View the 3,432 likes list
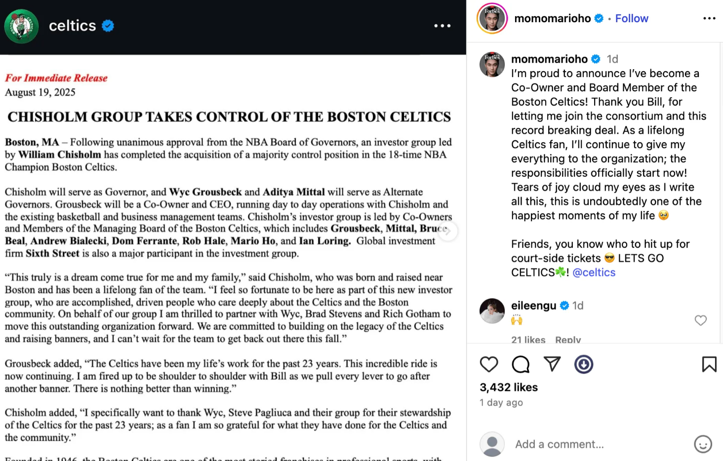The image size is (723, 461). coord(509,387)
